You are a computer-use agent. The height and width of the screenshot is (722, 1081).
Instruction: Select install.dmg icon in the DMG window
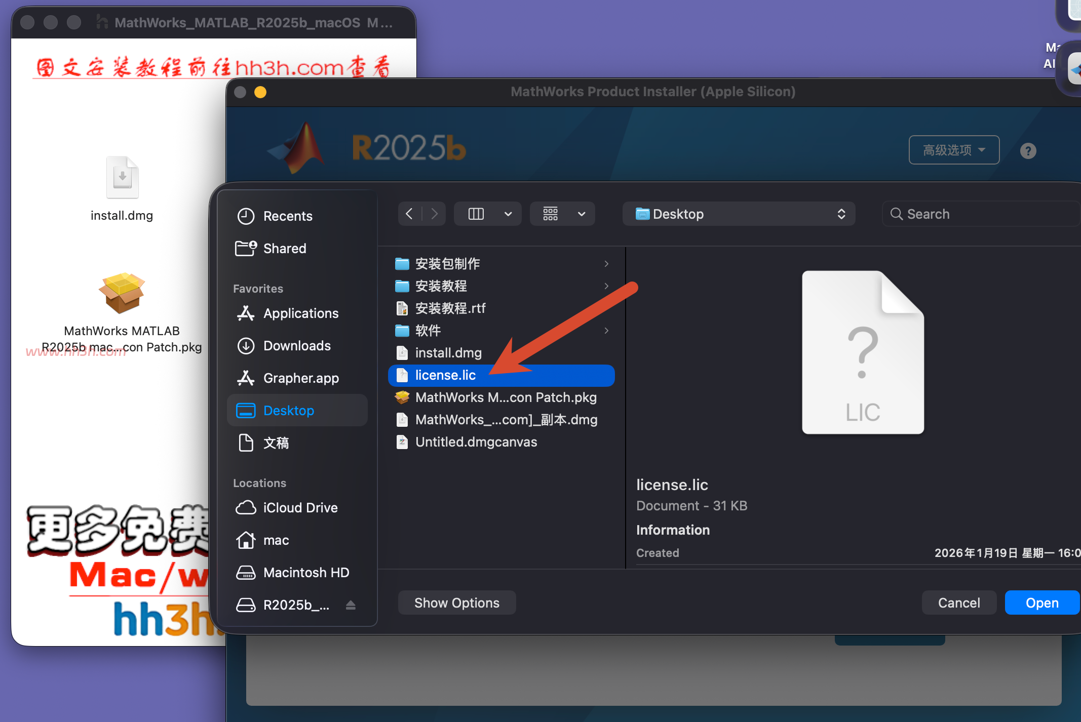[x=122, y=178]
